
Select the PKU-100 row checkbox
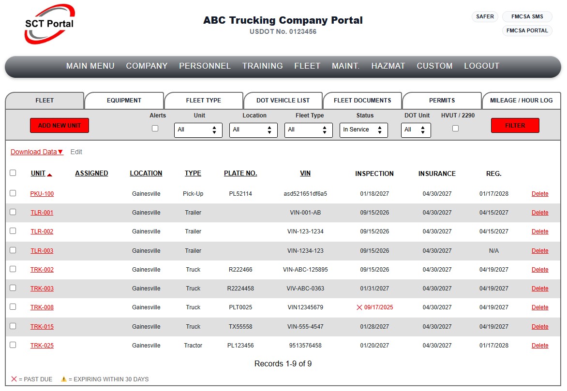pyautogui.click(x=13, y=193)
